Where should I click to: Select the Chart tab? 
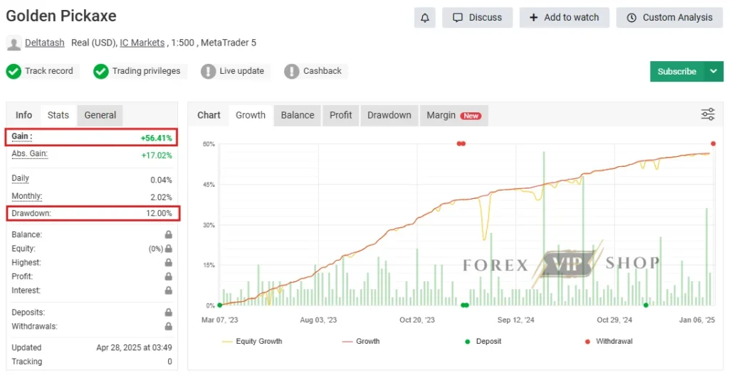click(x=209, y=115)
